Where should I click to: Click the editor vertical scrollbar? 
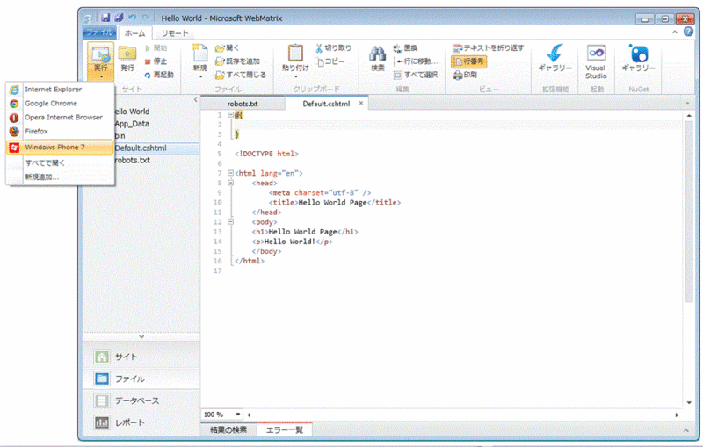[689, 211]
